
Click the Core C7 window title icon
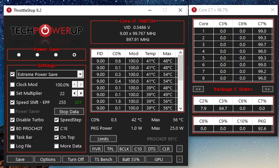[x=194, y=10]
